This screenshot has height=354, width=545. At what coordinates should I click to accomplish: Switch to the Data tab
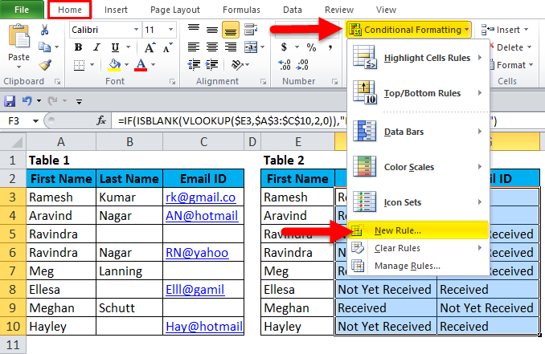(293, 10)
